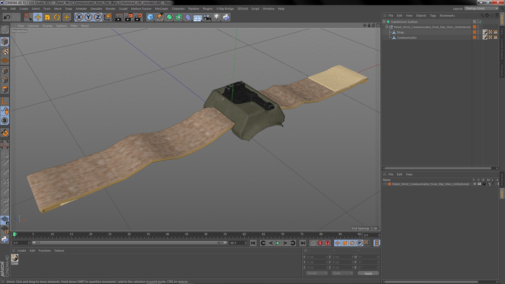This screenshot has width=505, height=284.
Task: Toggle Z axis lock
Action: tap(98, 17)
